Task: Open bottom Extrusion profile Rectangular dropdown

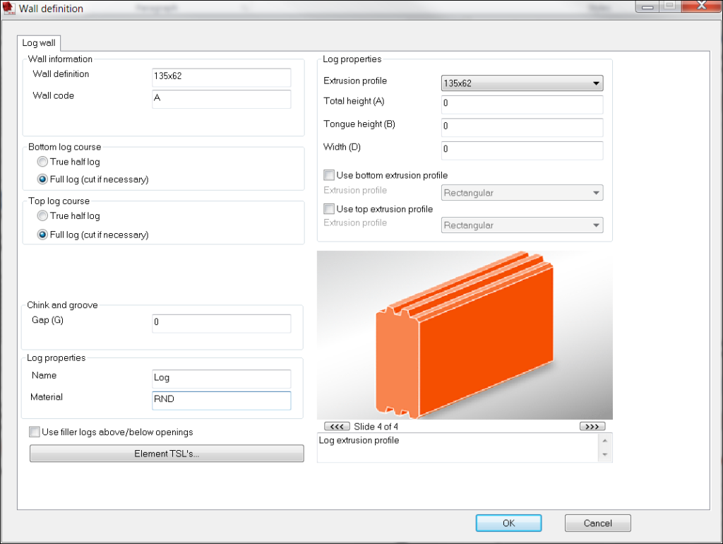Action: 522,192
